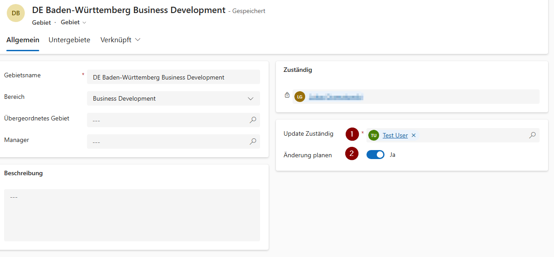Click search icon in Übergeordnetes Gebiet field
This screenshot has width=554, height=257.
point(253,120)
